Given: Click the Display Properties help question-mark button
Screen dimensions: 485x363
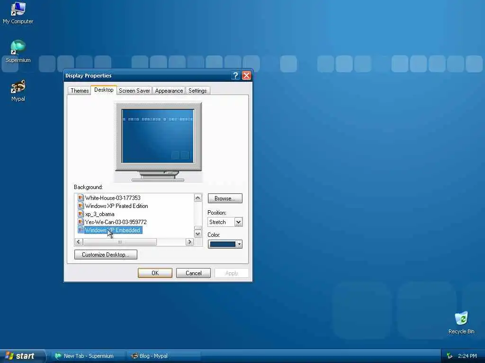Looking at the screenshot, I should (x=235, y=76).
